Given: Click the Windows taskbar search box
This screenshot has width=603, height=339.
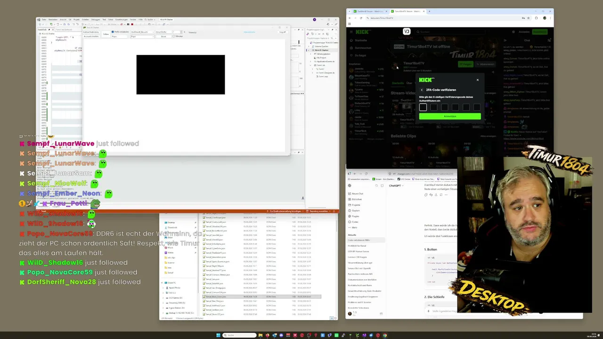Looking at the screenshot, I should (x=239, y=335).
